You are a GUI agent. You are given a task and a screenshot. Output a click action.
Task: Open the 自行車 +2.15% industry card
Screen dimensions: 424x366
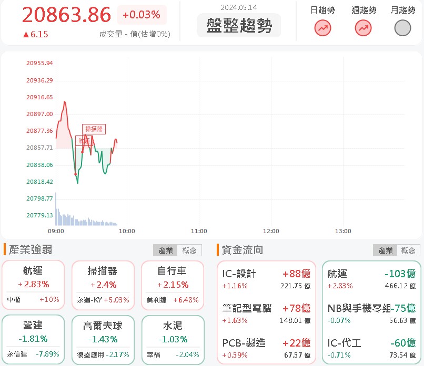(x=173, y=285)
